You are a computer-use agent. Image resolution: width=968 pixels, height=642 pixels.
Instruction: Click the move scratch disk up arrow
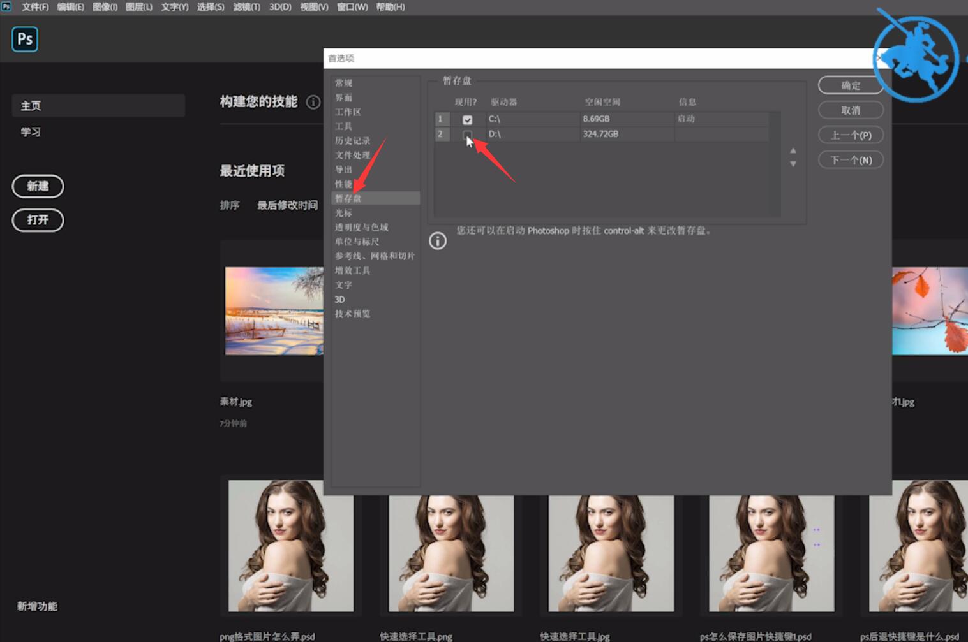coord(793,150)
